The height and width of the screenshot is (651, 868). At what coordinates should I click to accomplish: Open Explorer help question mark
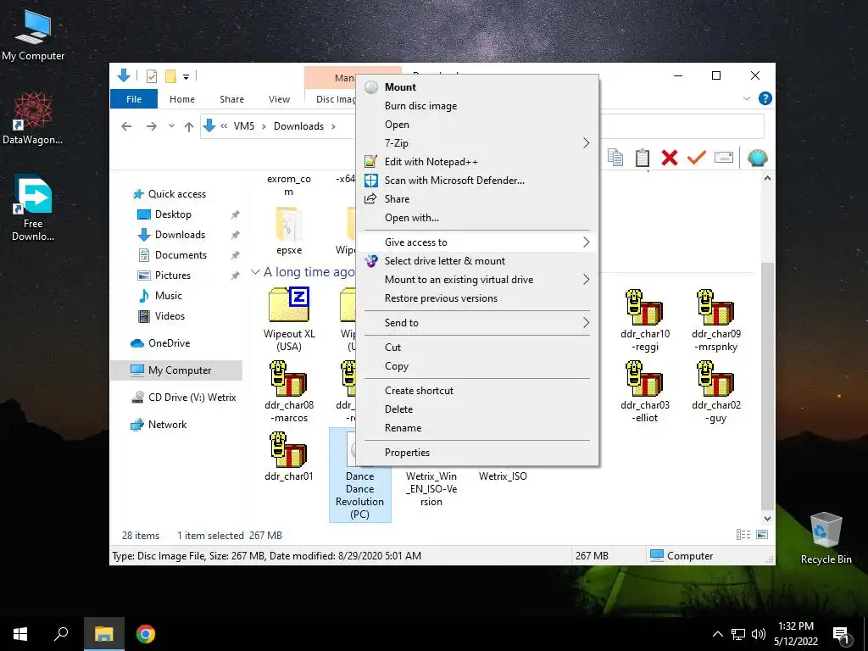coord(765,98)
